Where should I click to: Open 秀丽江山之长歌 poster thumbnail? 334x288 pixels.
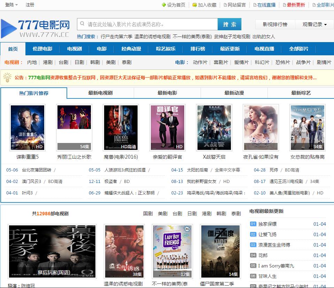click(x=74, y=128)
